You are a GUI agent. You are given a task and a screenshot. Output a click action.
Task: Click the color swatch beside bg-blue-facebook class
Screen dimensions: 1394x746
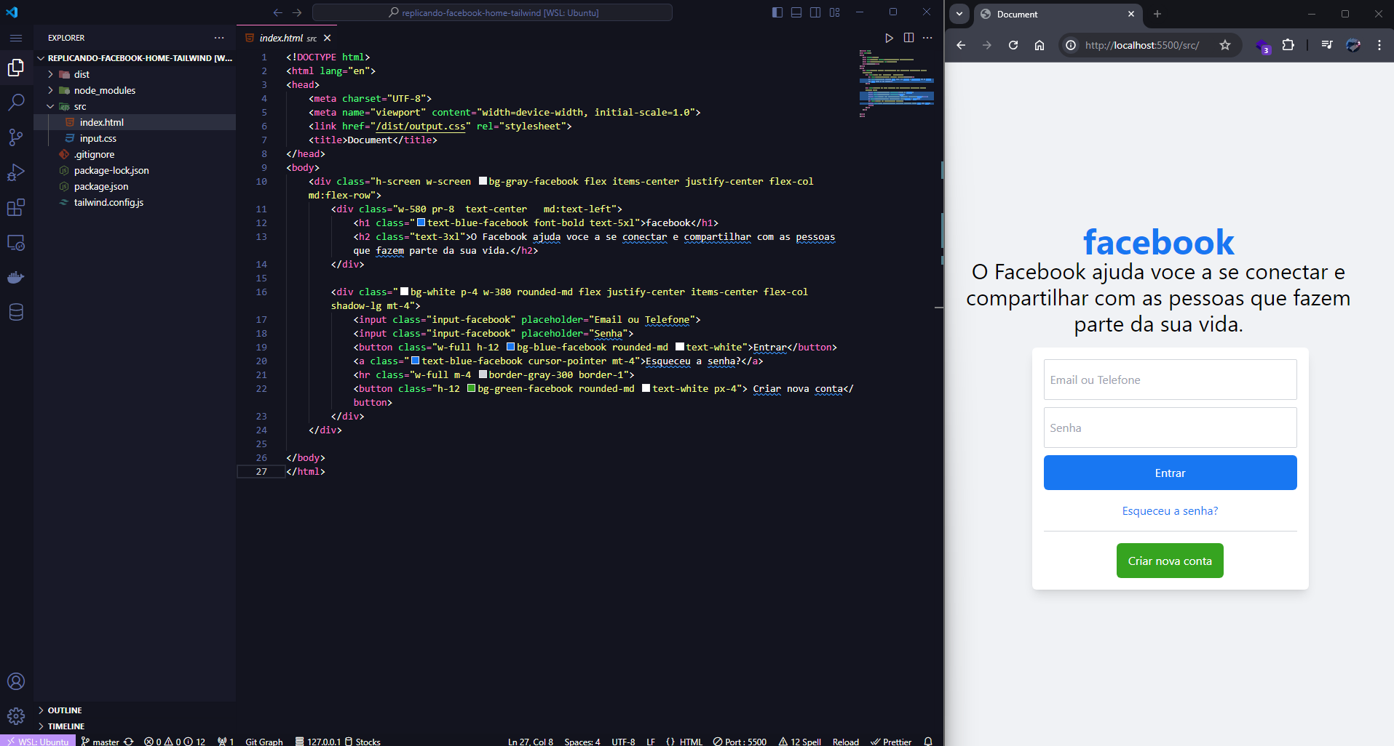click(510, 347)
